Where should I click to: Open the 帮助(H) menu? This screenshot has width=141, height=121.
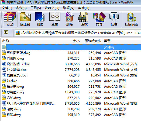[x=84, y=8]
